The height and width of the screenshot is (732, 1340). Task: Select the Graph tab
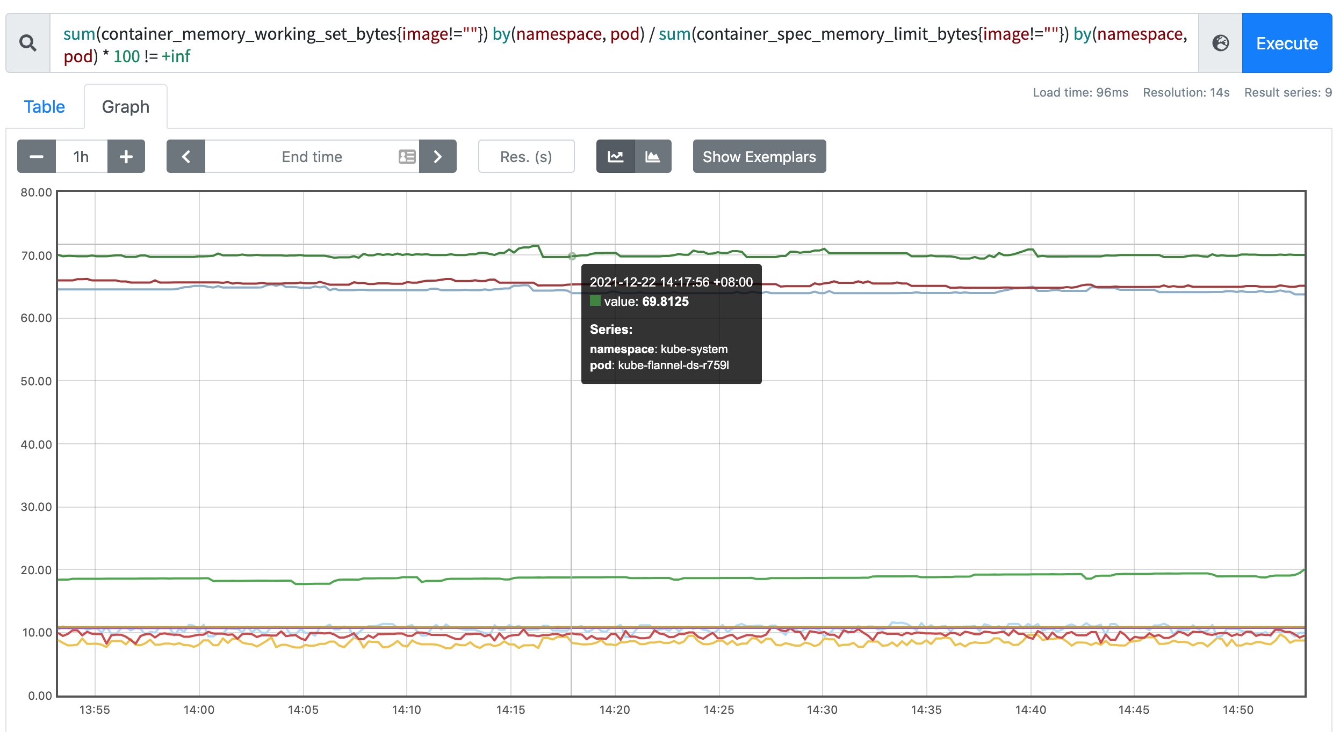coord(126,107)
